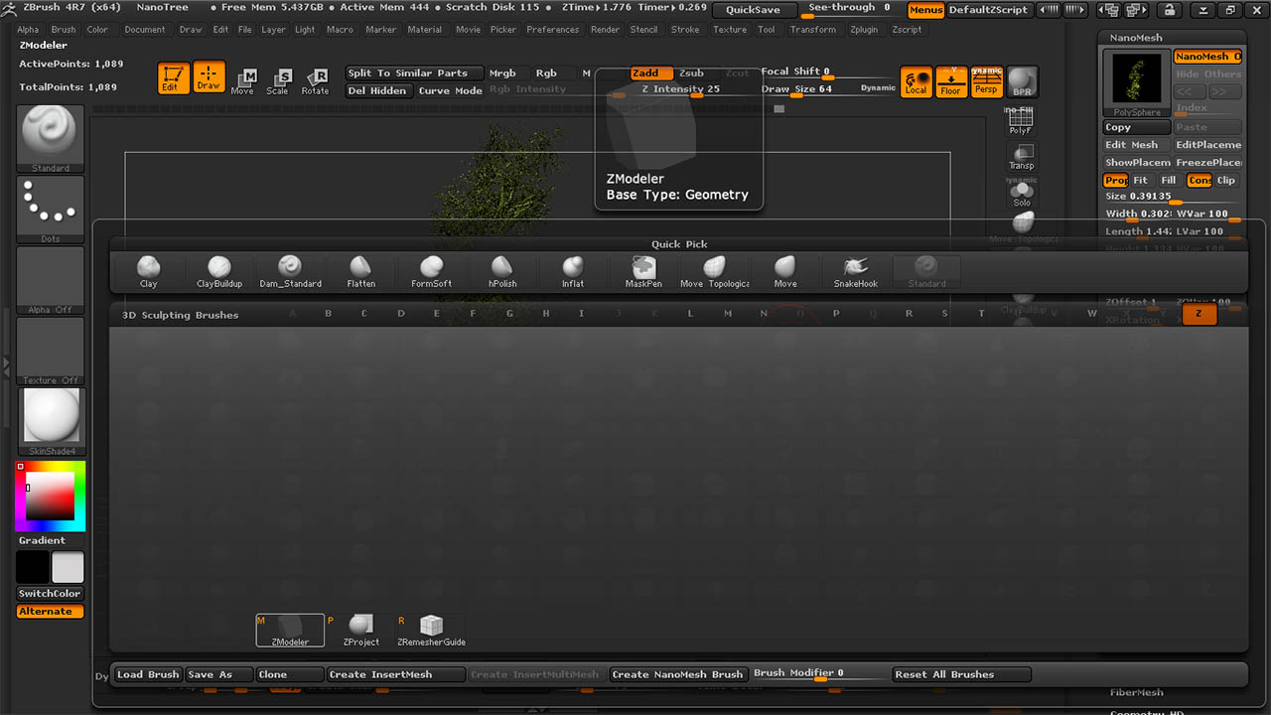
Task: Click Del Hidden
Action: tap(377, 91)
